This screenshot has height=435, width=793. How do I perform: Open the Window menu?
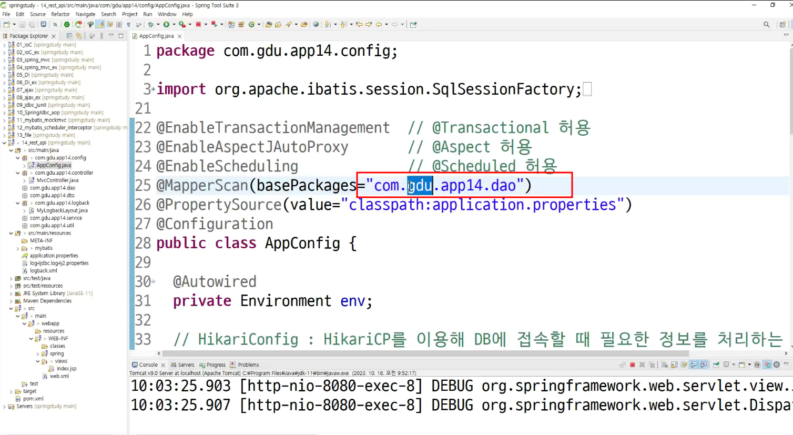167,14
